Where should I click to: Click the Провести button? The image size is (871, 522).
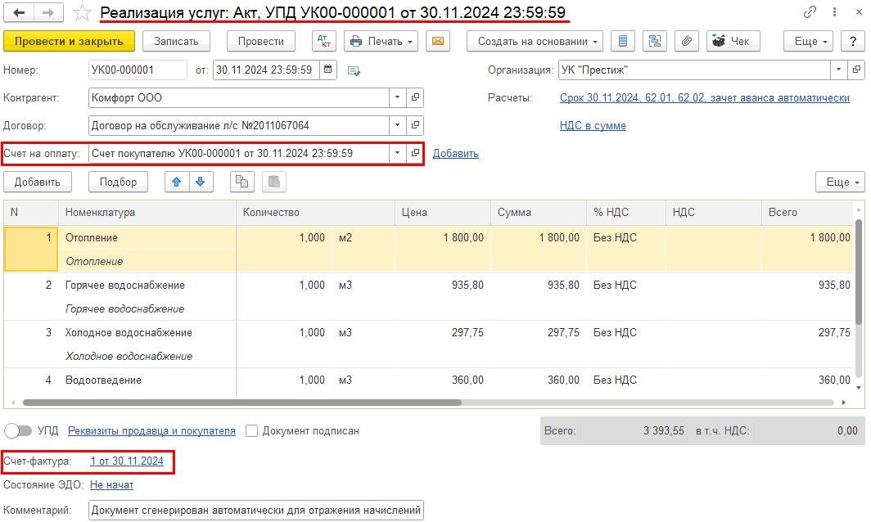point(261,41)
